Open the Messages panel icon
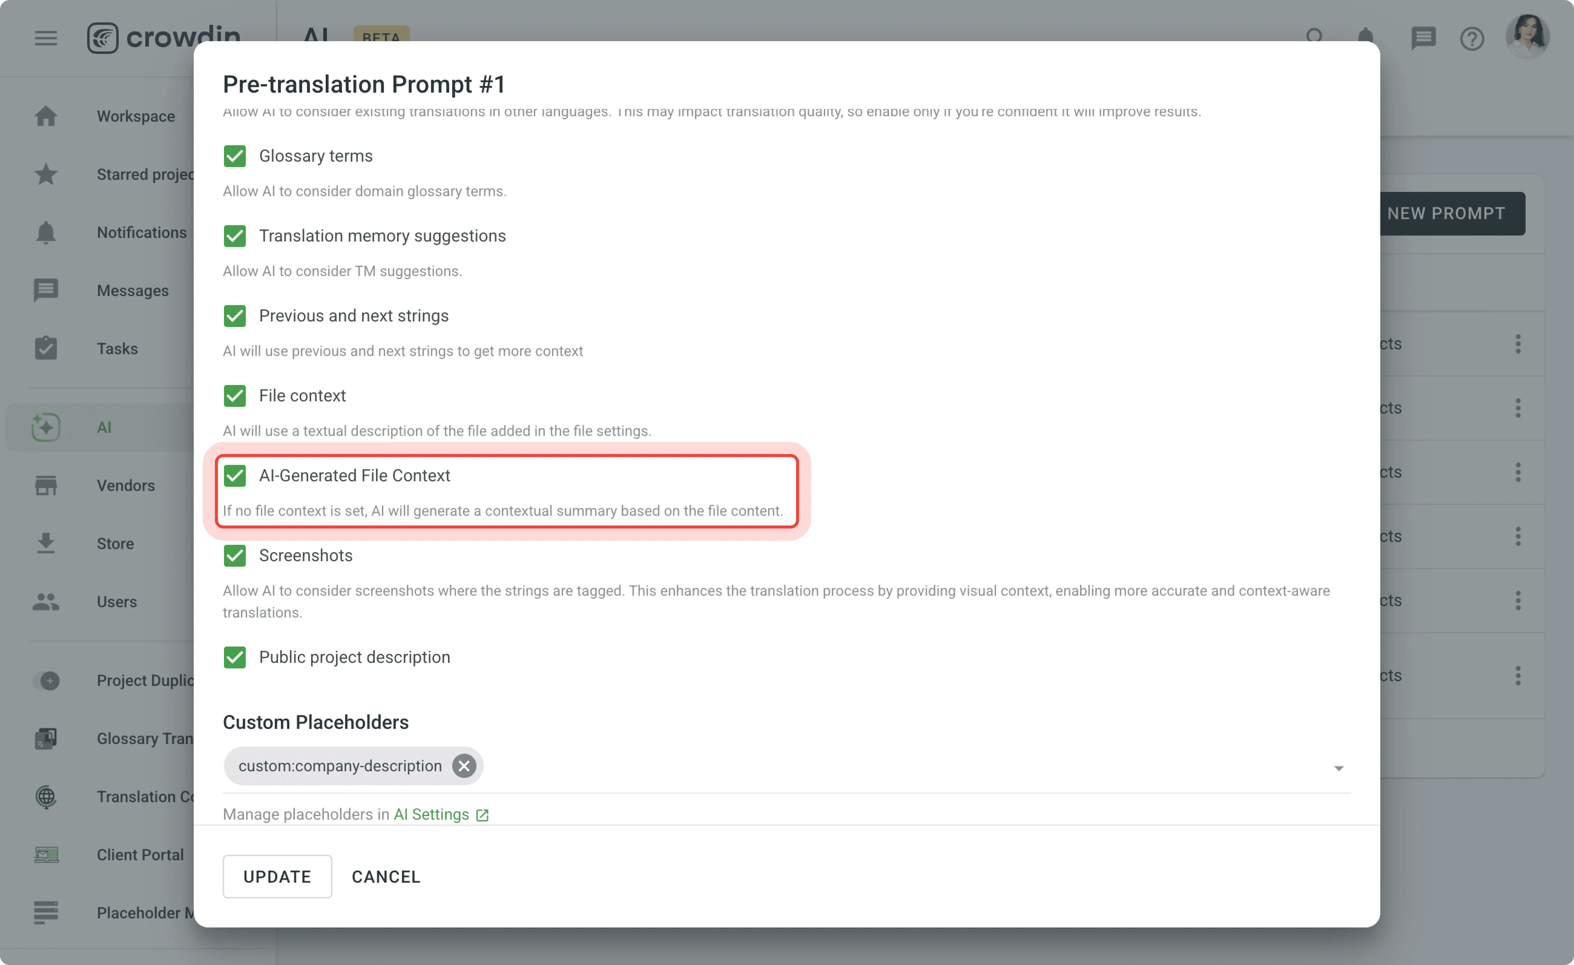The height and width of the screenshot is (965, 1574). (x=45, y=290)
